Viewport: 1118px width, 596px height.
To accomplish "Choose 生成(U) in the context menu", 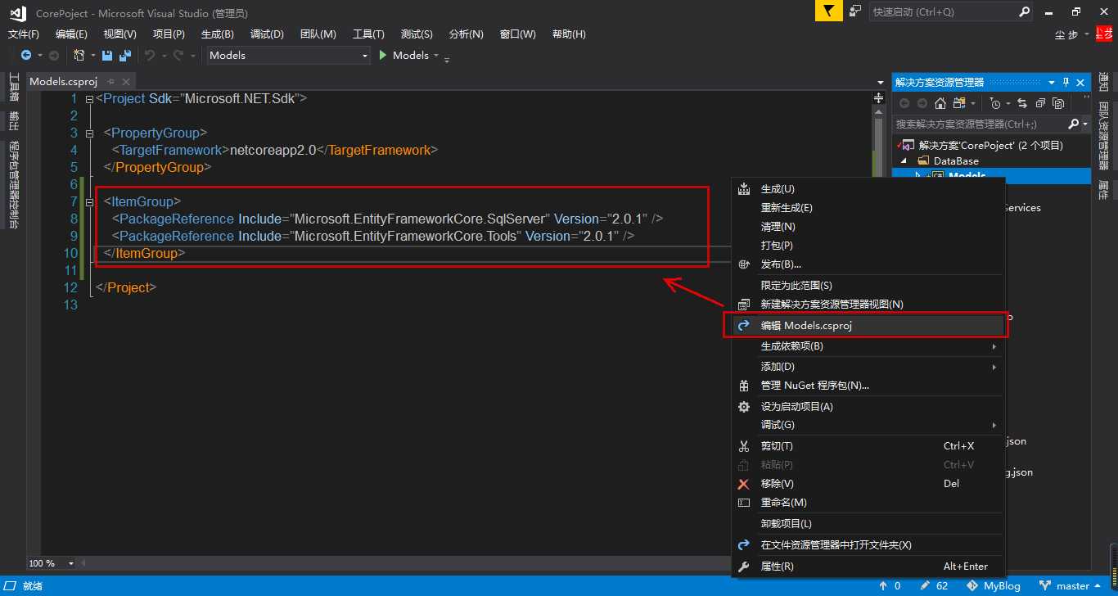I will tap(868, 189).
